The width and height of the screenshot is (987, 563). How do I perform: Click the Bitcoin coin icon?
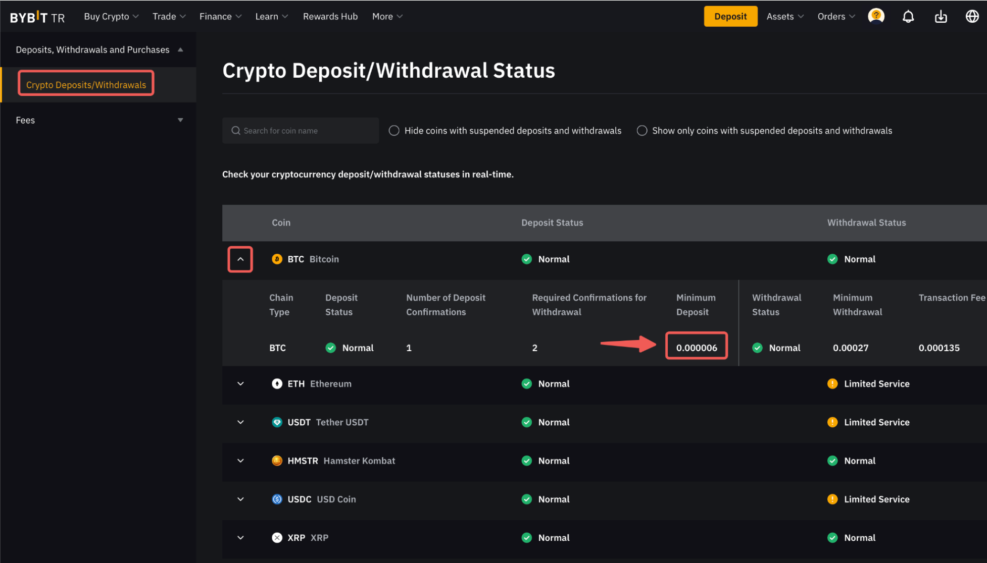[x=277, y=259]
